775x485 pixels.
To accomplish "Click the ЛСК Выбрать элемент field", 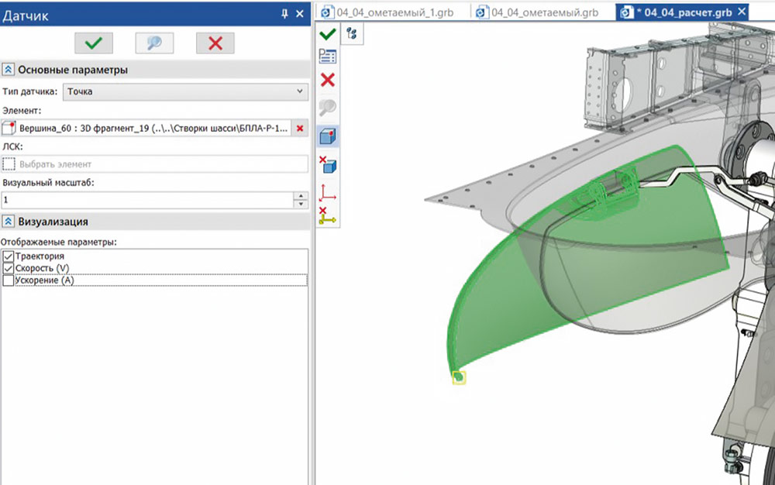I will pos(155,163).
